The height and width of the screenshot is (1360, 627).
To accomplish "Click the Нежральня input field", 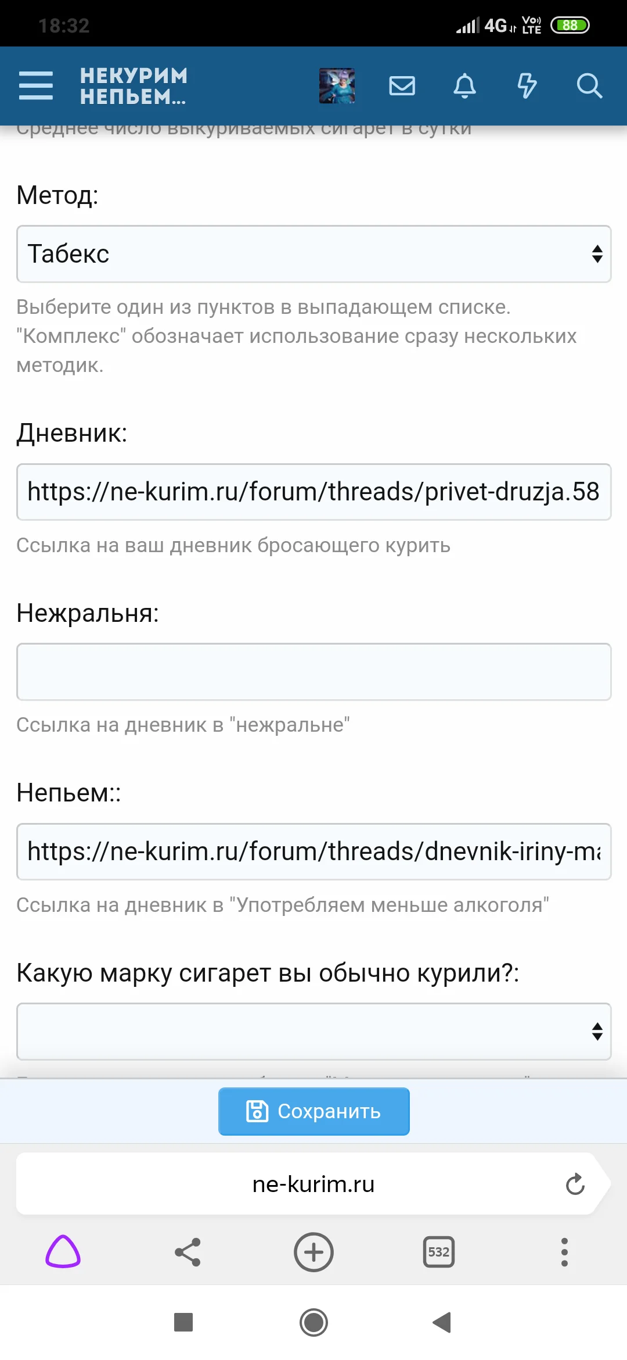I will point(313,672).
